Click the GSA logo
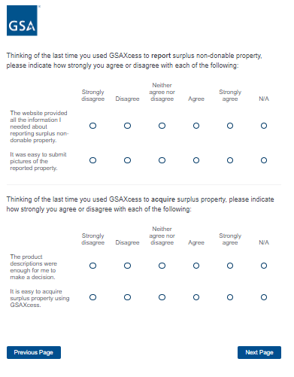 click(22, 20)
